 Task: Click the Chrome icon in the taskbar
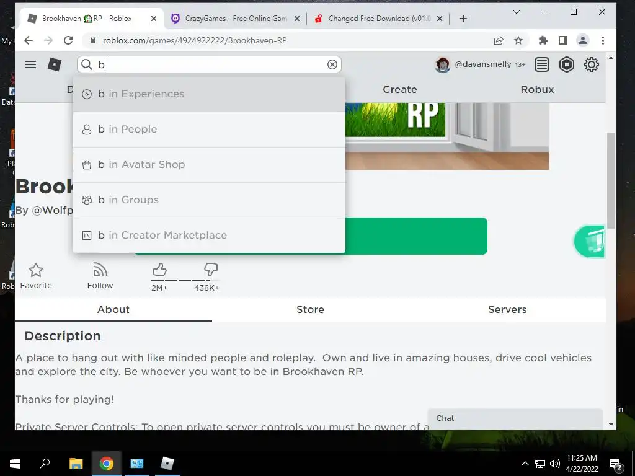coord(106,464)
